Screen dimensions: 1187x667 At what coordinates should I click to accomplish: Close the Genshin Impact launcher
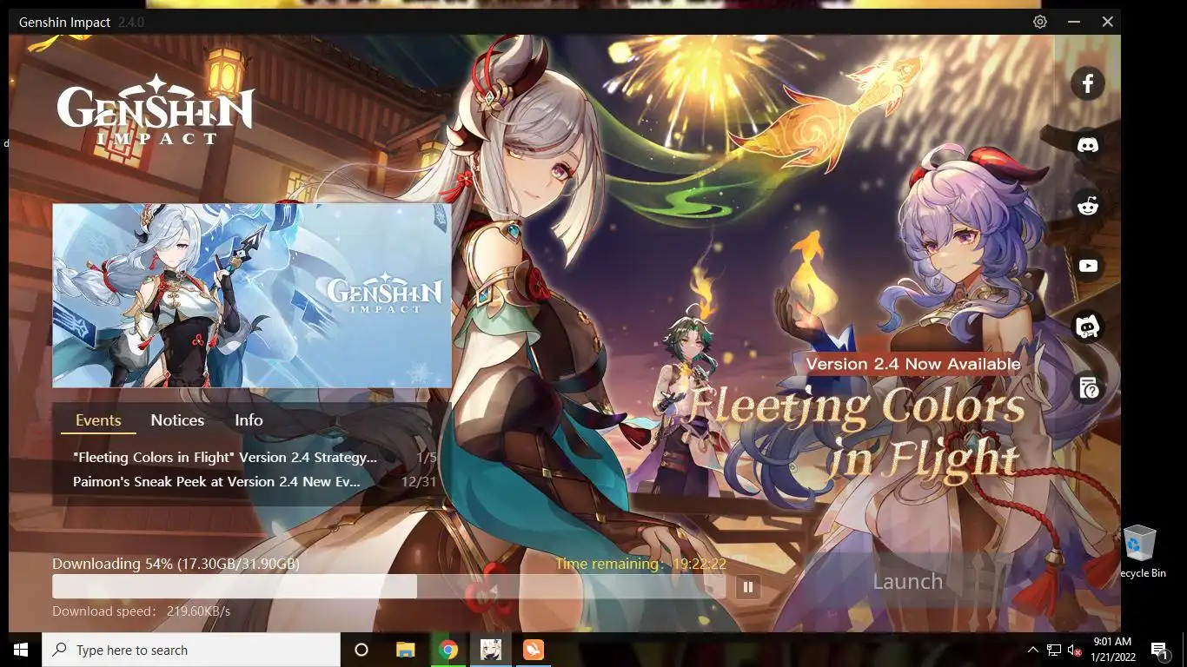click(x=1107, y=22)
